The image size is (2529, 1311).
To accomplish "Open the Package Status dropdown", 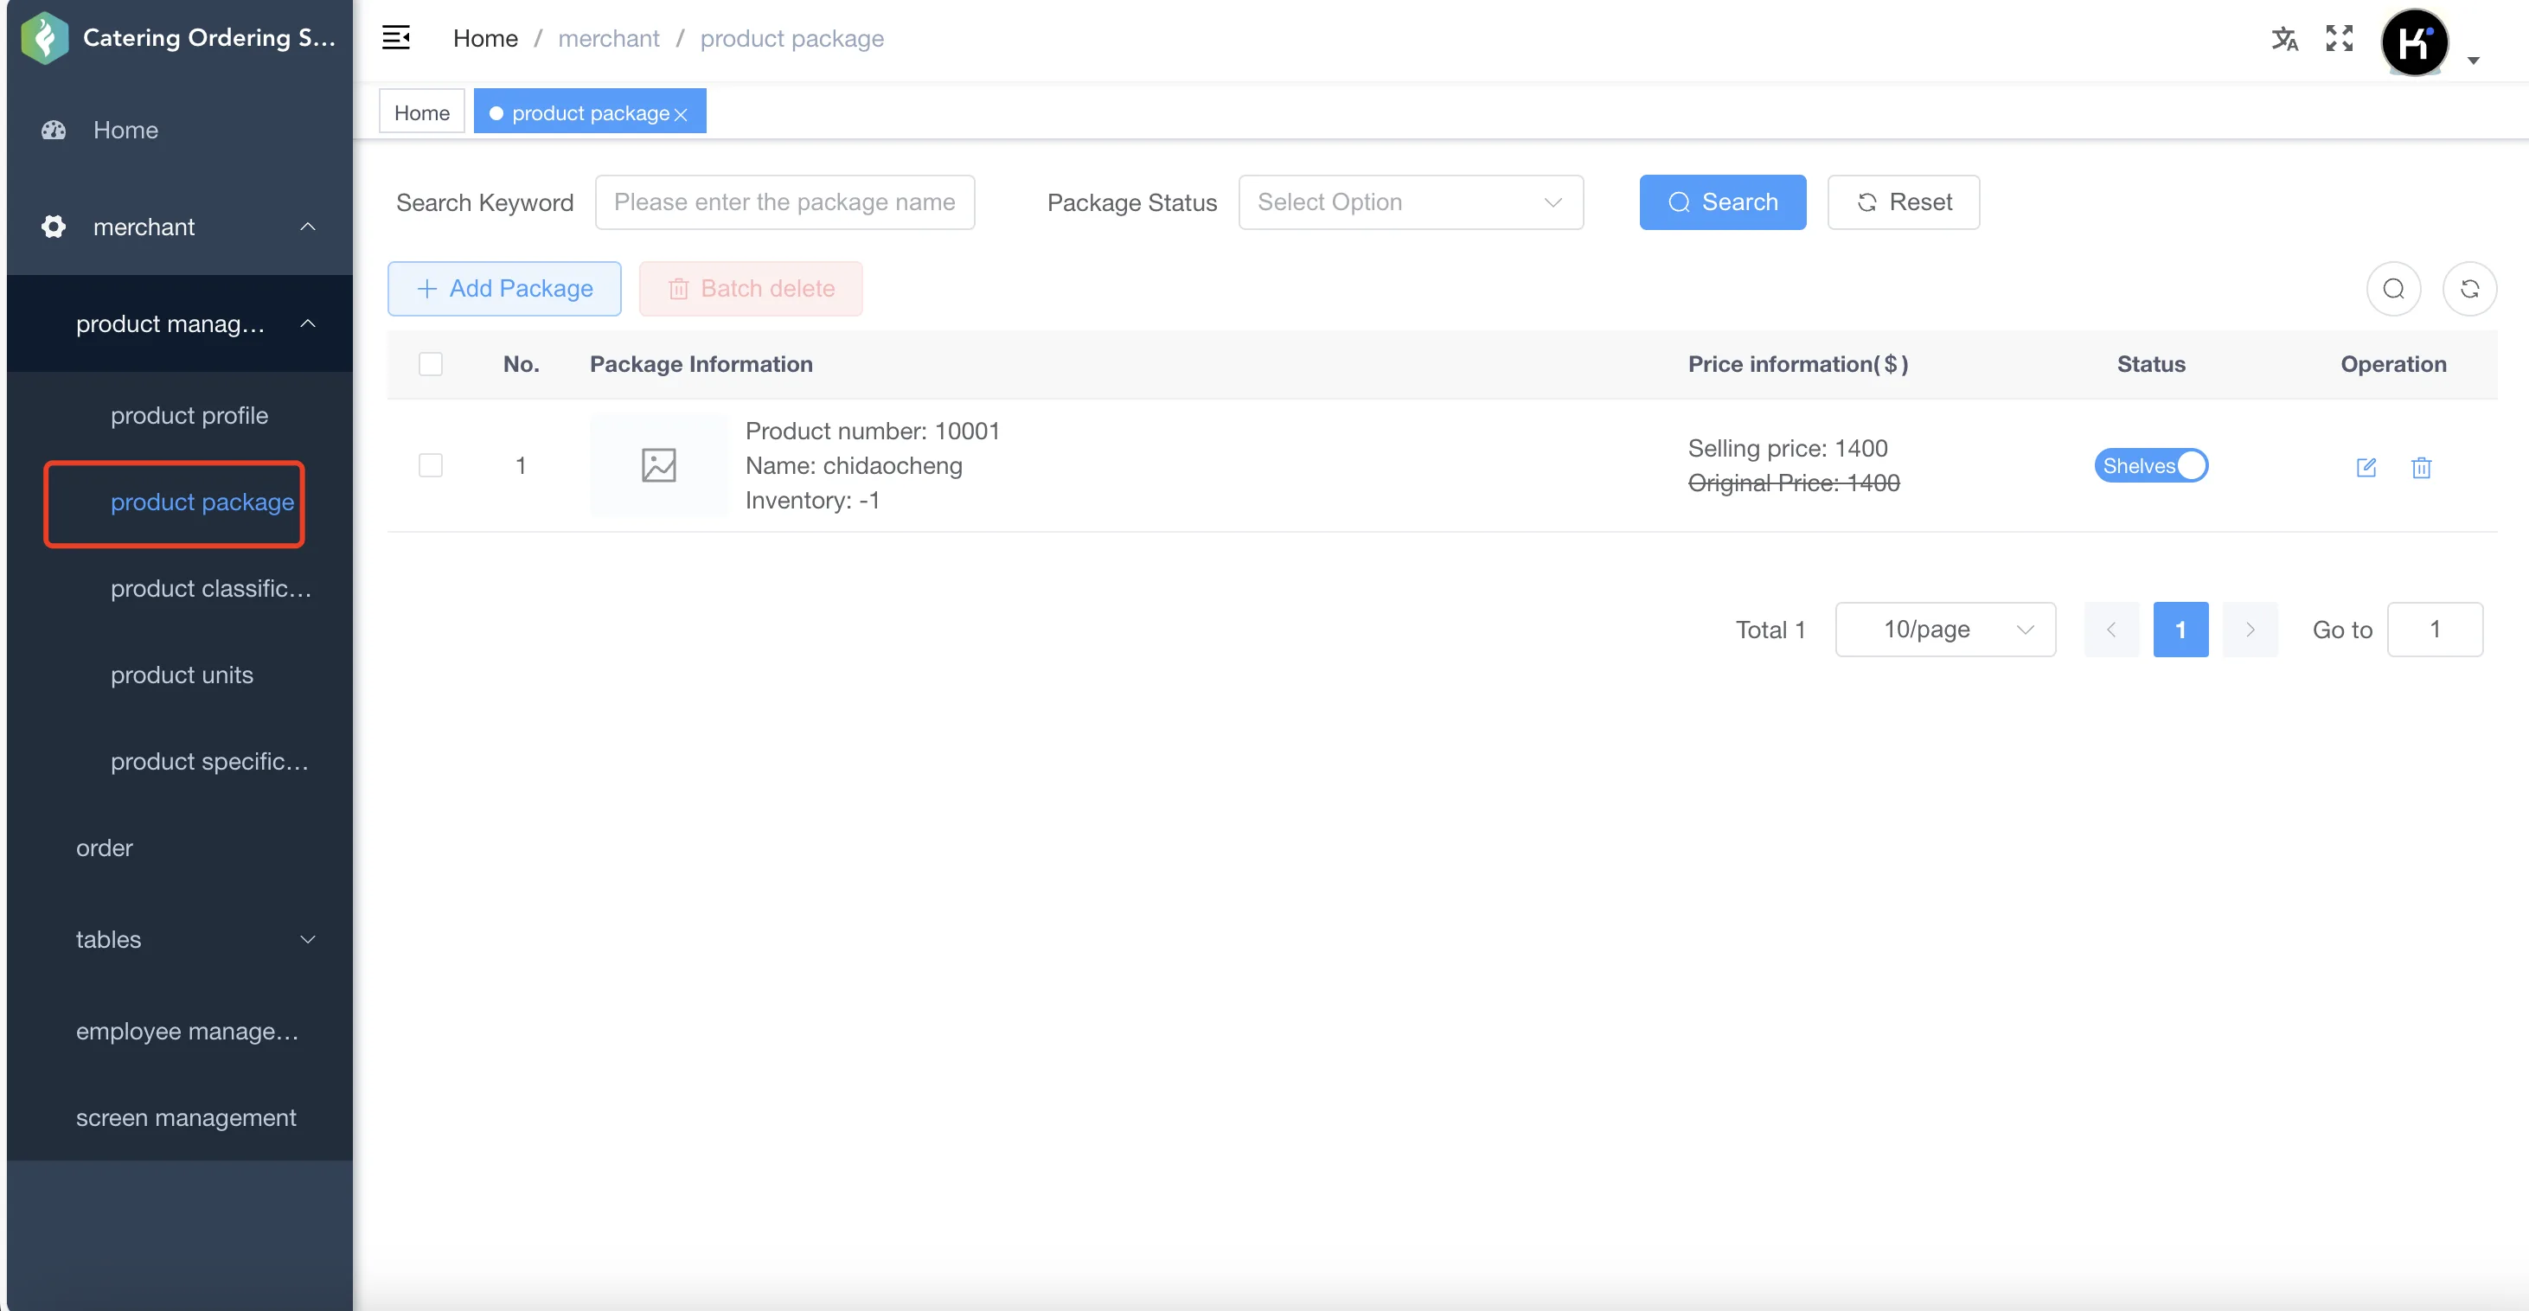I will click(1410, 202).
